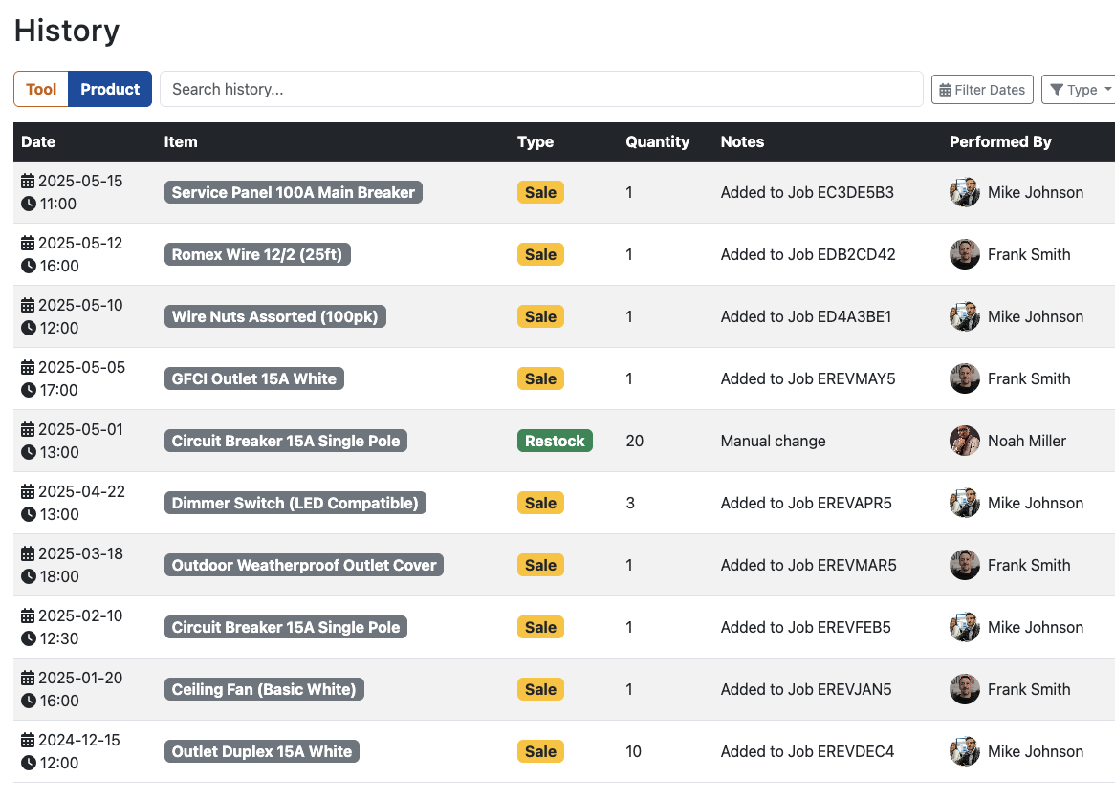1115x799 pixels.
Task: Click Noah Miller's avatar in the Restock row
Action: click(965, 441)
